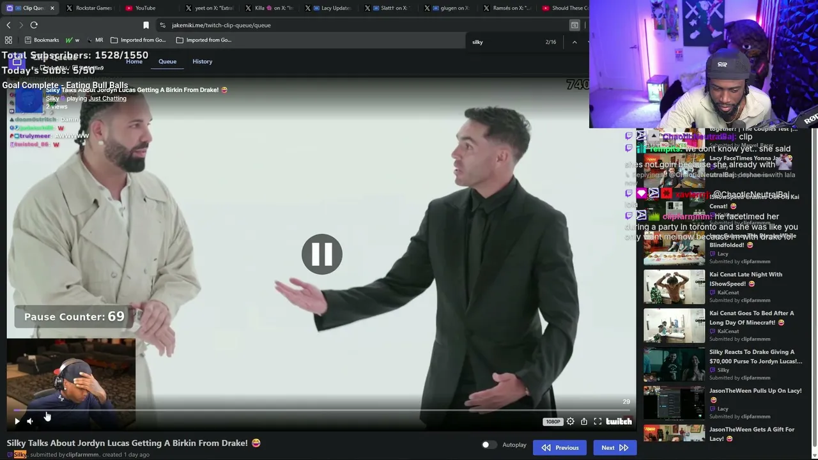Bookmark this page with the bookmark icon
Image resolution: width=818 pixels, height=460 pixels.
146,25
